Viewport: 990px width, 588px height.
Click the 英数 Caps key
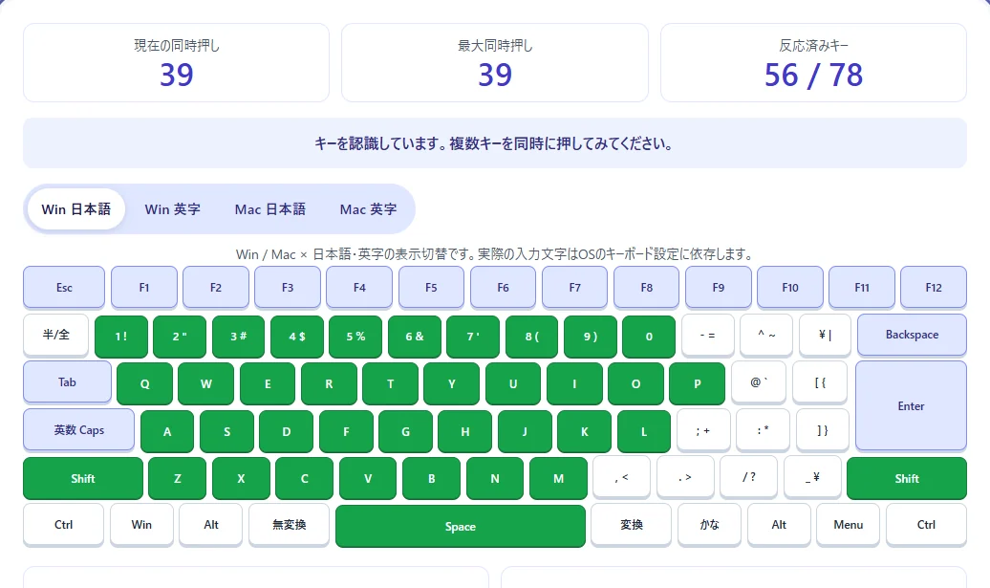click(79, 430)
